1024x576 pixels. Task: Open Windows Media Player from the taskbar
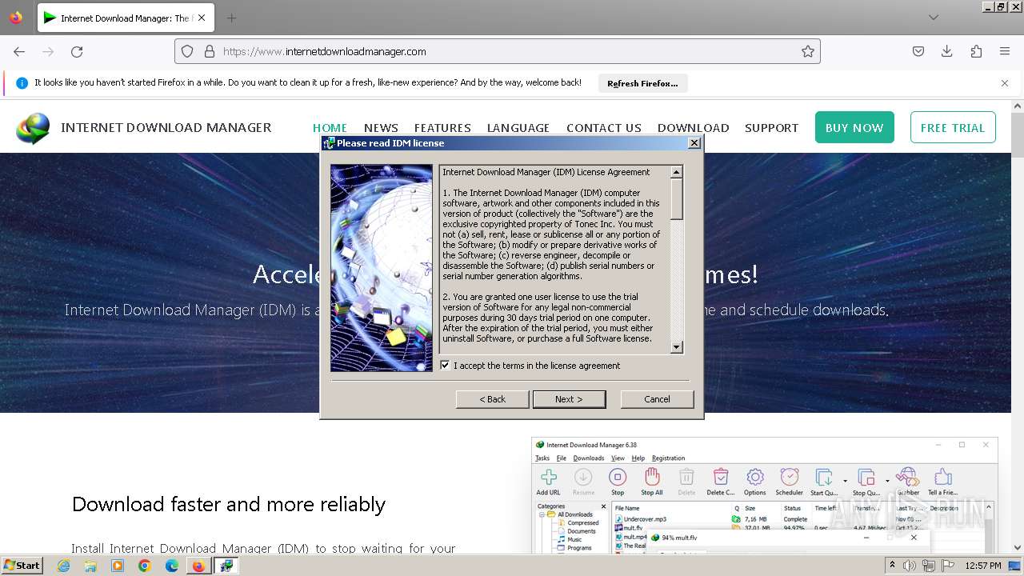118,566
